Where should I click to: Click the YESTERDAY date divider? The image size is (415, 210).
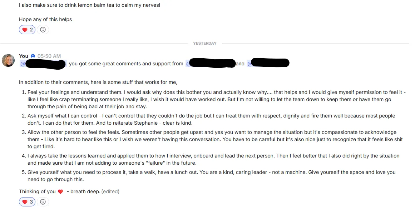205,43
